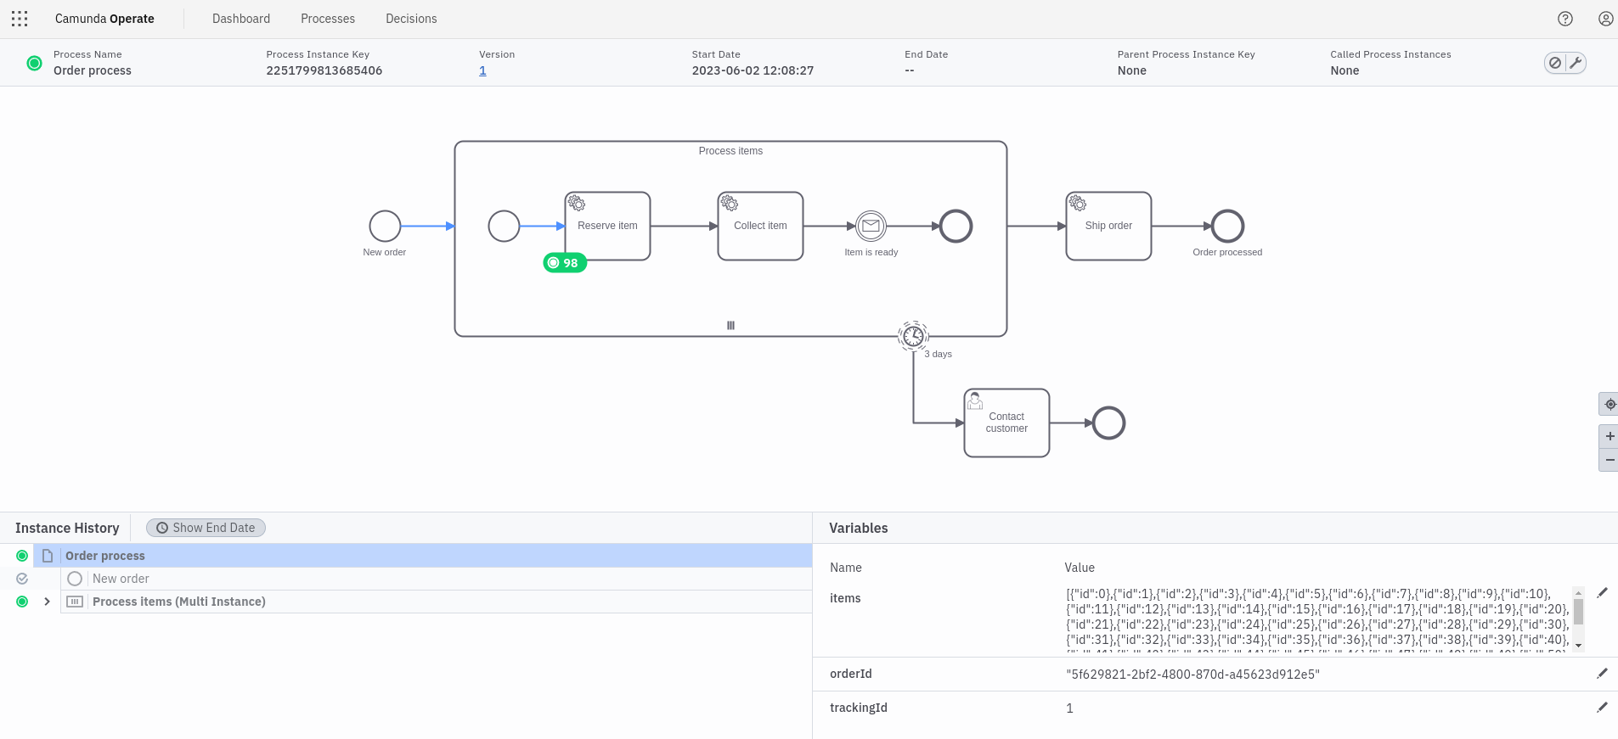Reset the diagram viewport
This screenshot has height=739, width=1618.
click(1610, 404)
